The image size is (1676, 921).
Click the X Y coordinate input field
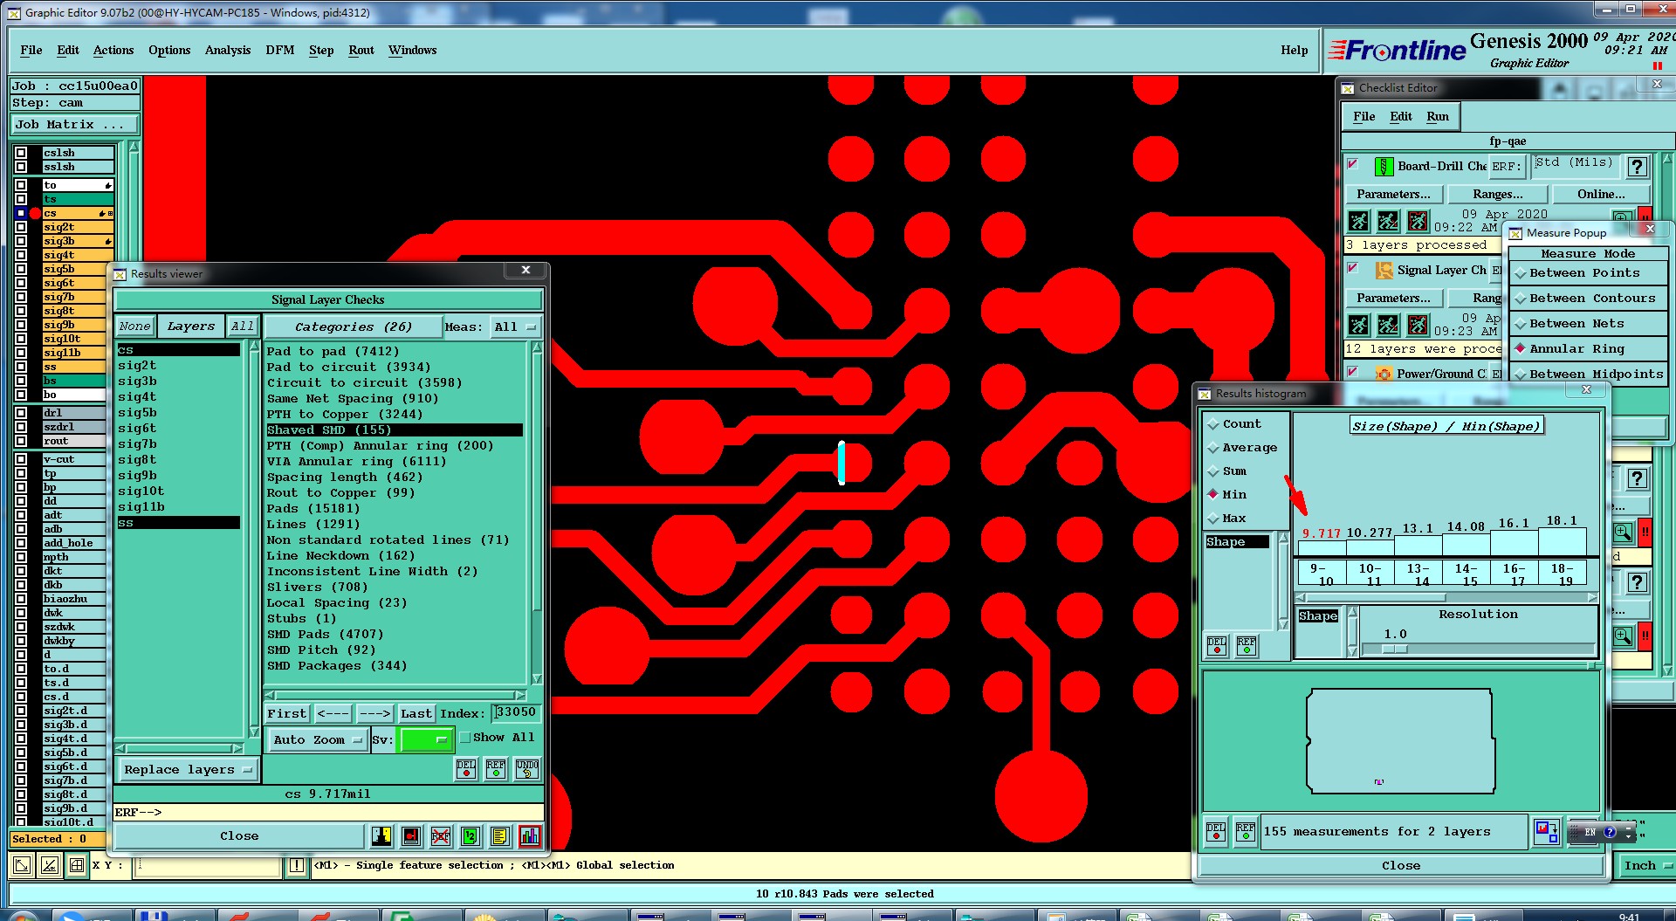click(x=207, y=865)
